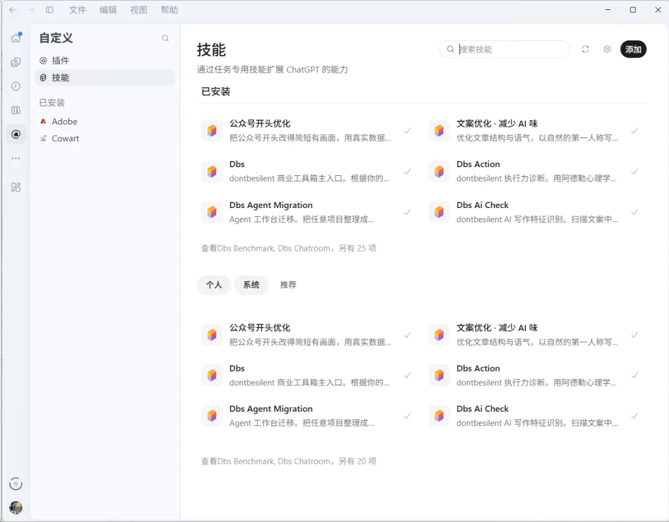
Task: Click the 添加 button
Action: (633, 50)
